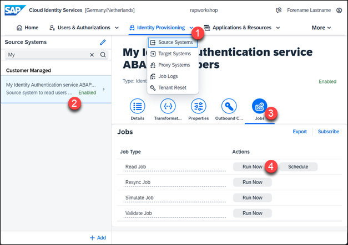This screenshot has width=348, height=245.
Task: Click the Customer Managed group header
Action: pos(28,71)
